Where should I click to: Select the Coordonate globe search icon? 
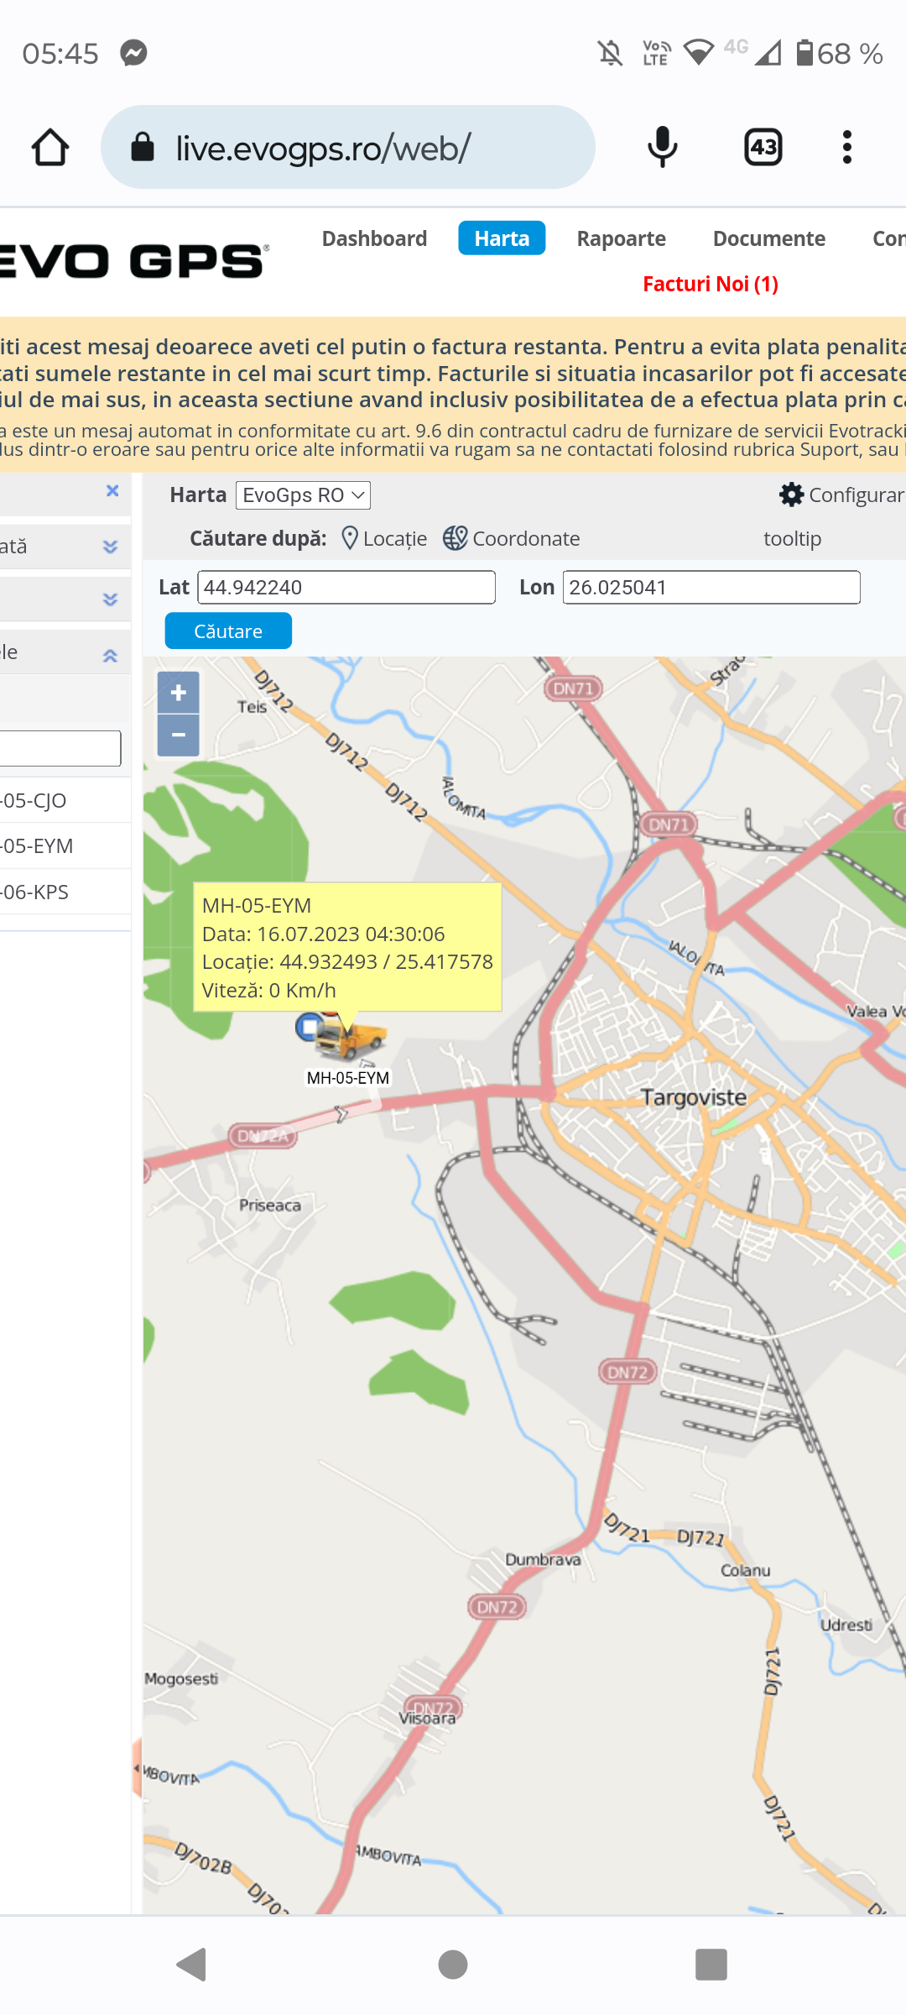tap(455, 538)
